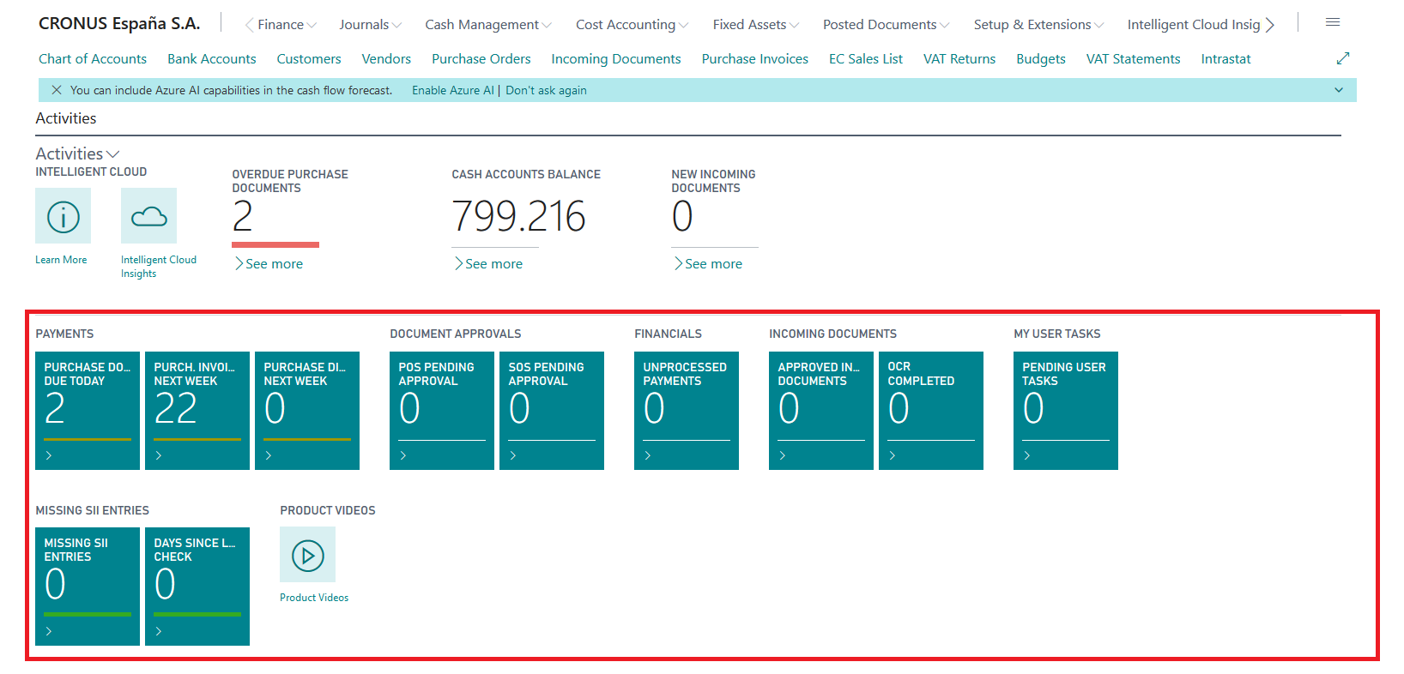Click the 799.216 cash balance value
The image size is (1404, 674).
pos(519,216)
